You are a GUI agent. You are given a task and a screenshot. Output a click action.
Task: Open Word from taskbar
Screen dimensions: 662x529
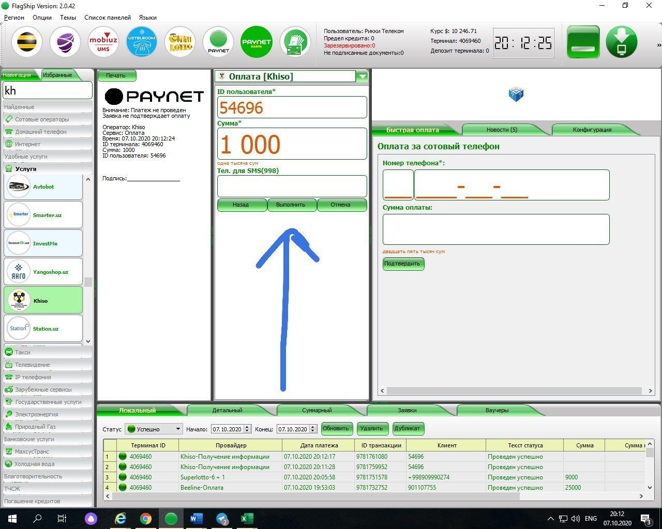197,518
